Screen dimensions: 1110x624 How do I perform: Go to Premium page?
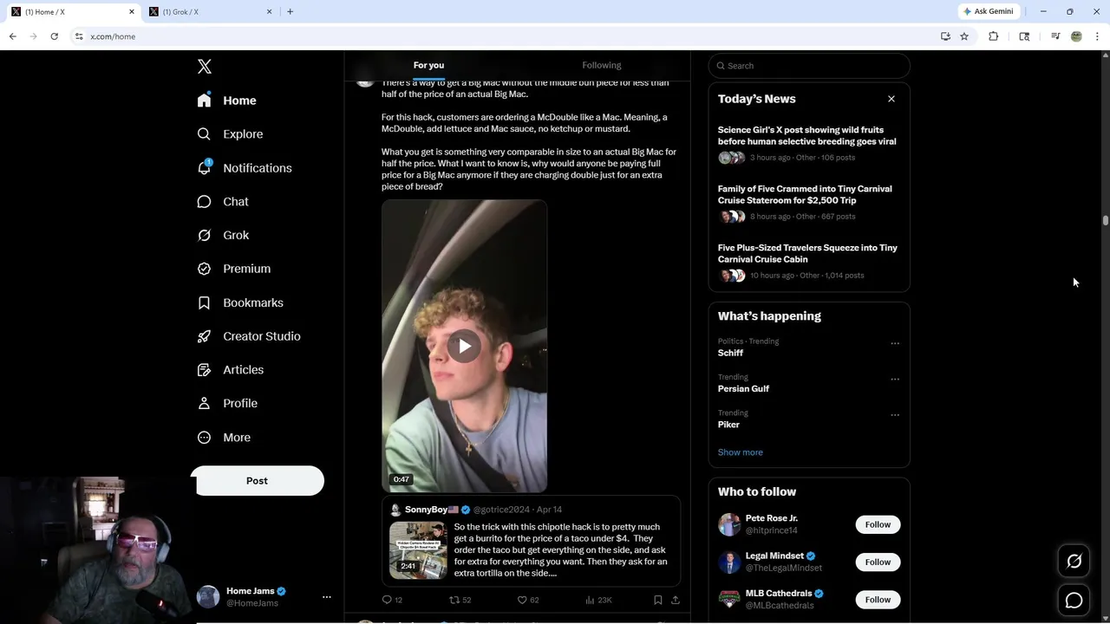[x=233, y=269]
